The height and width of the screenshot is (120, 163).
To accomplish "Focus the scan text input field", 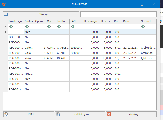I will click(118, 14).
